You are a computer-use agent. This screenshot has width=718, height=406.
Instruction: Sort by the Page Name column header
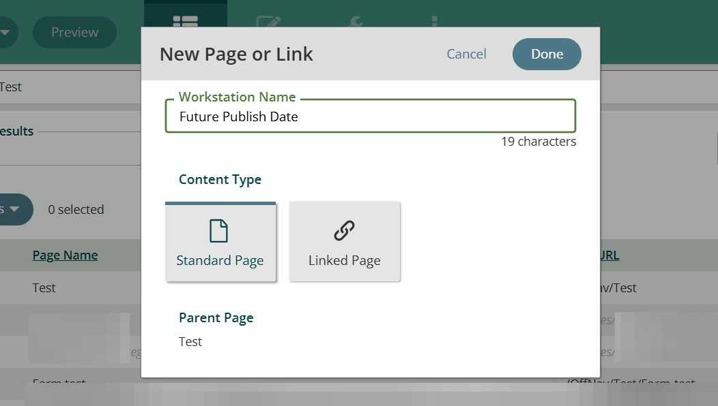(65, 255)
